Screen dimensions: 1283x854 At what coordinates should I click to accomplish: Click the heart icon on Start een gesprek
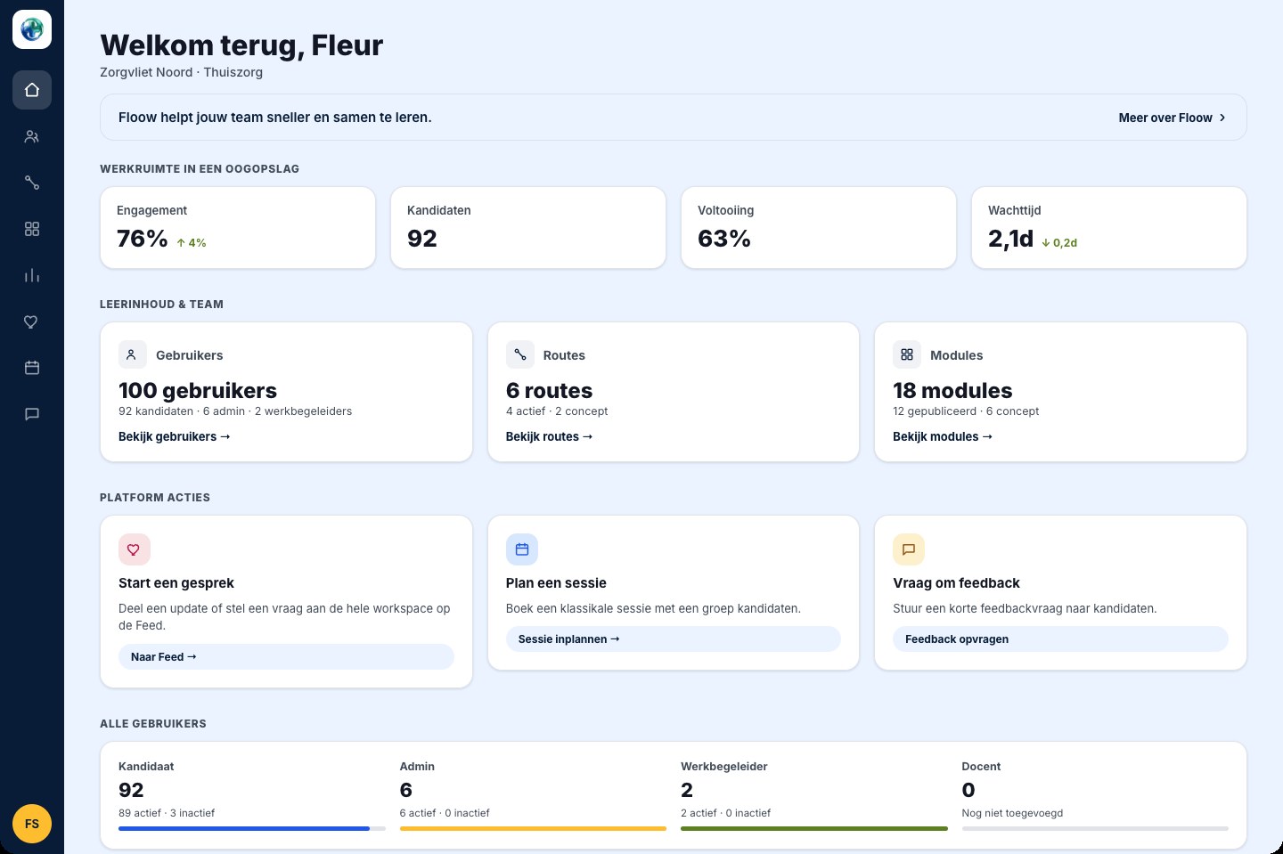tap(135, 549)
